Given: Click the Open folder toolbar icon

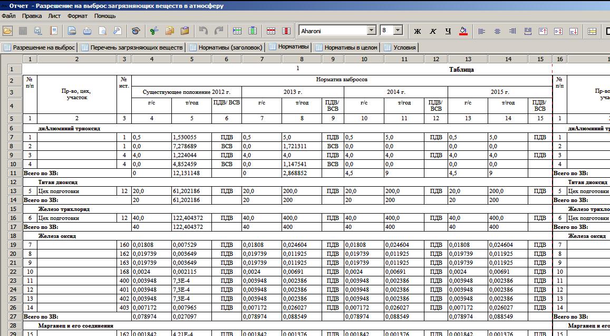Looking at the screenshot, I should pos(8,31).
